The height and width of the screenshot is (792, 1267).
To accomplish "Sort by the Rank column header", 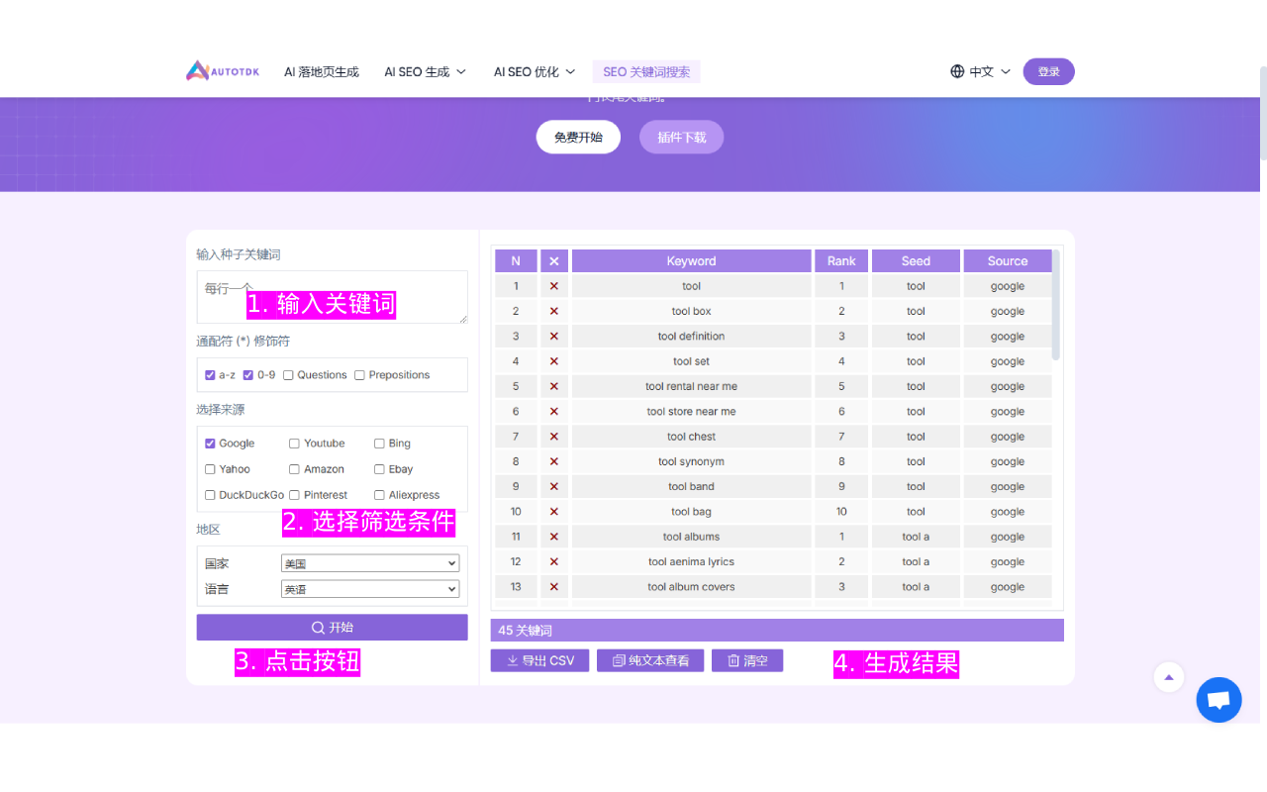I will [841, 261].
